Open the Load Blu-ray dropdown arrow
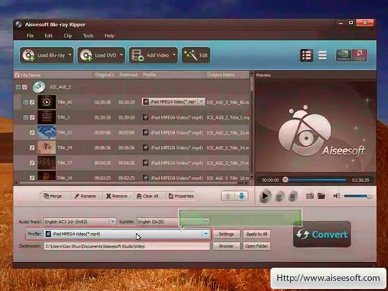The image size is (388, 291). (70, 55)
